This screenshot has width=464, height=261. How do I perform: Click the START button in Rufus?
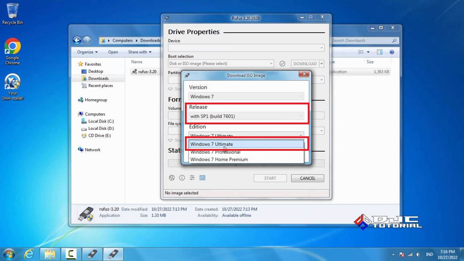click(x=270, y=178)
